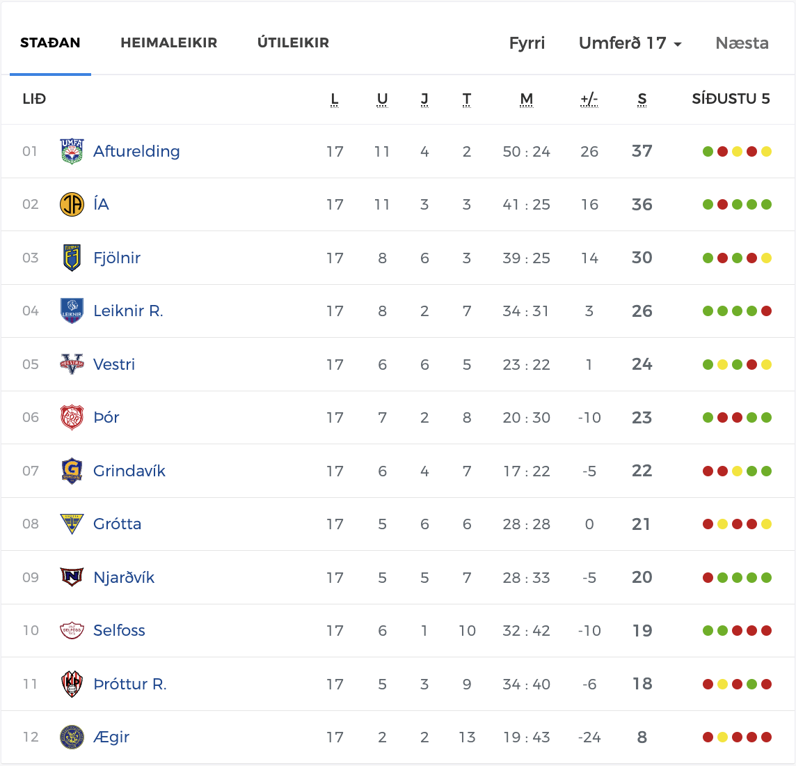Click the Vestri club logo

click(x=72, y=364)
